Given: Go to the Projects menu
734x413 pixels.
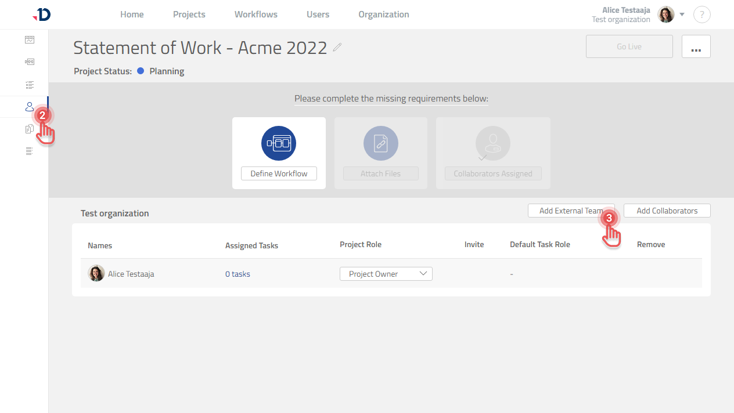Looking at the screenshot, I should click(x=189, y=15).
